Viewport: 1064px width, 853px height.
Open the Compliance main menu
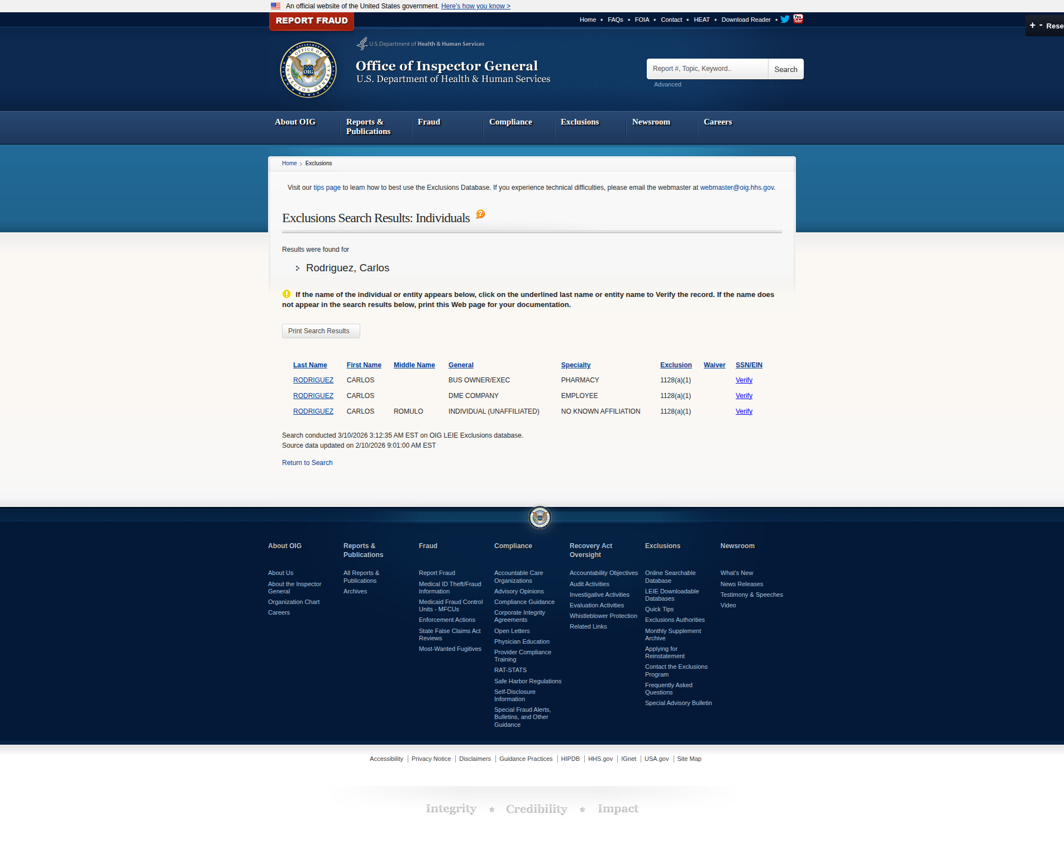(x=510, y=122)
